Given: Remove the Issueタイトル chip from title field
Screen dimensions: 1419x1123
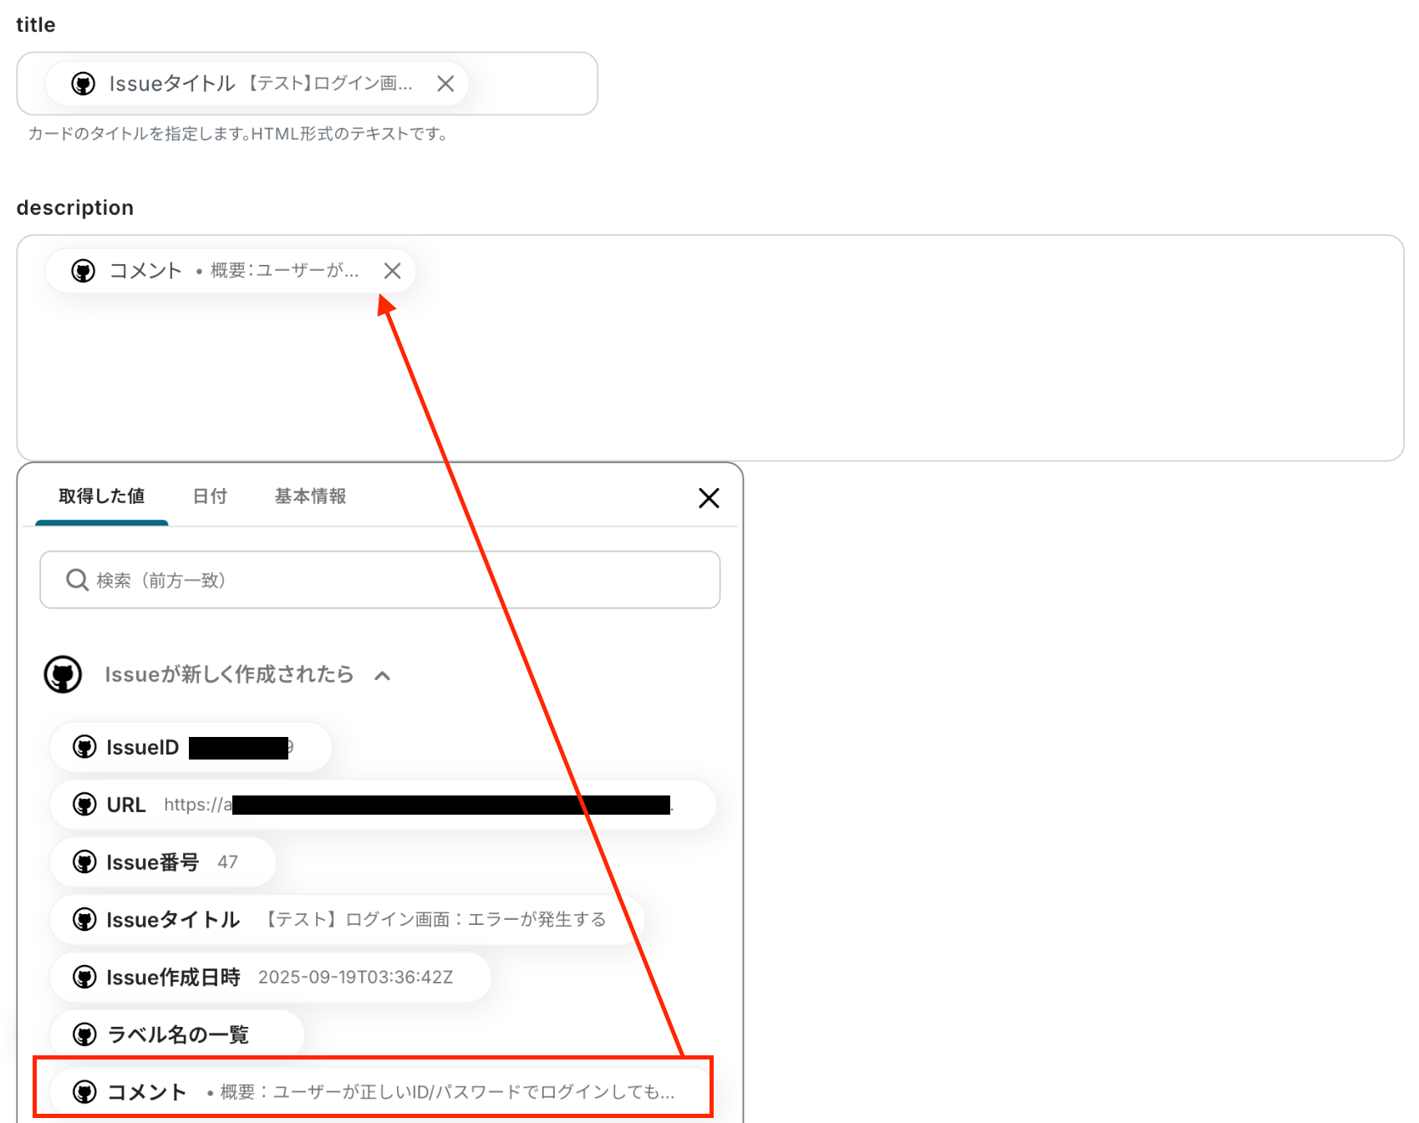Looking at the screenshot, I should (x=445, y=84).
